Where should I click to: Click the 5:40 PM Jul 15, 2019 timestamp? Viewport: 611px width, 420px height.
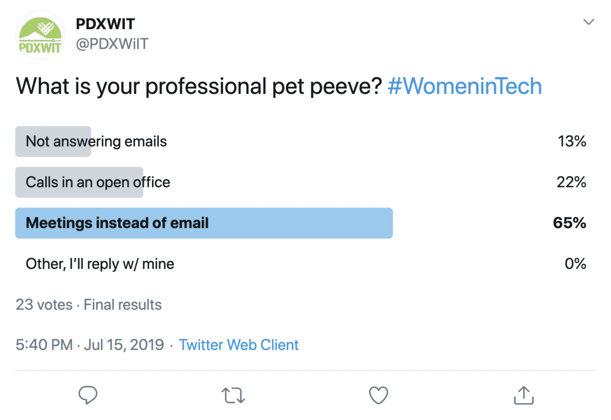pyautogui.click(x=90, y=345)
